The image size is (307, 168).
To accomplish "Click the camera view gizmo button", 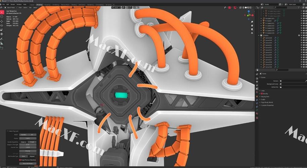I will pos(252,29).
